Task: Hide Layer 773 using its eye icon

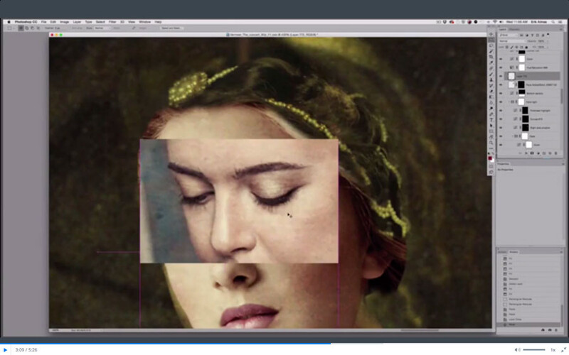Action: pos(501,76)
